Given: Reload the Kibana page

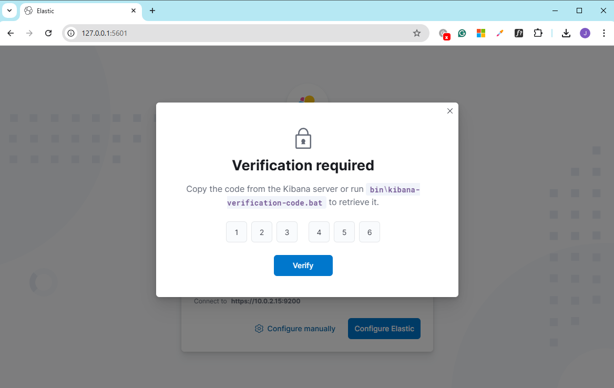Looking at the screenshot, I should pos(48,33).
